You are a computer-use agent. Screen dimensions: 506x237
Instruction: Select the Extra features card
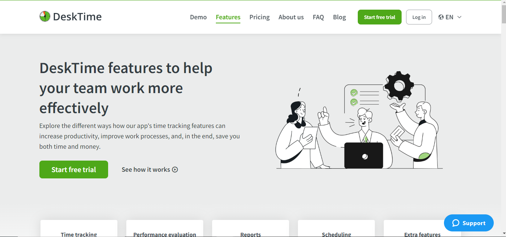click(422, 228)
